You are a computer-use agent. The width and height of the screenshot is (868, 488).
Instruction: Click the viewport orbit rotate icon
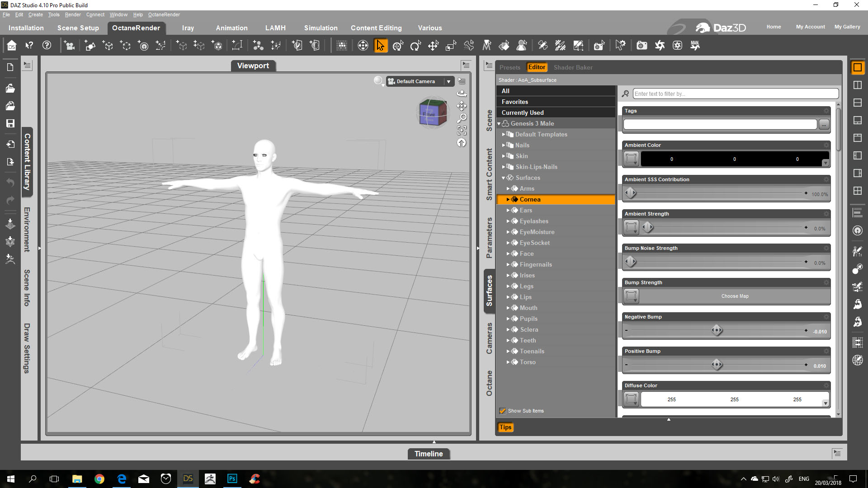coord(462,94)
